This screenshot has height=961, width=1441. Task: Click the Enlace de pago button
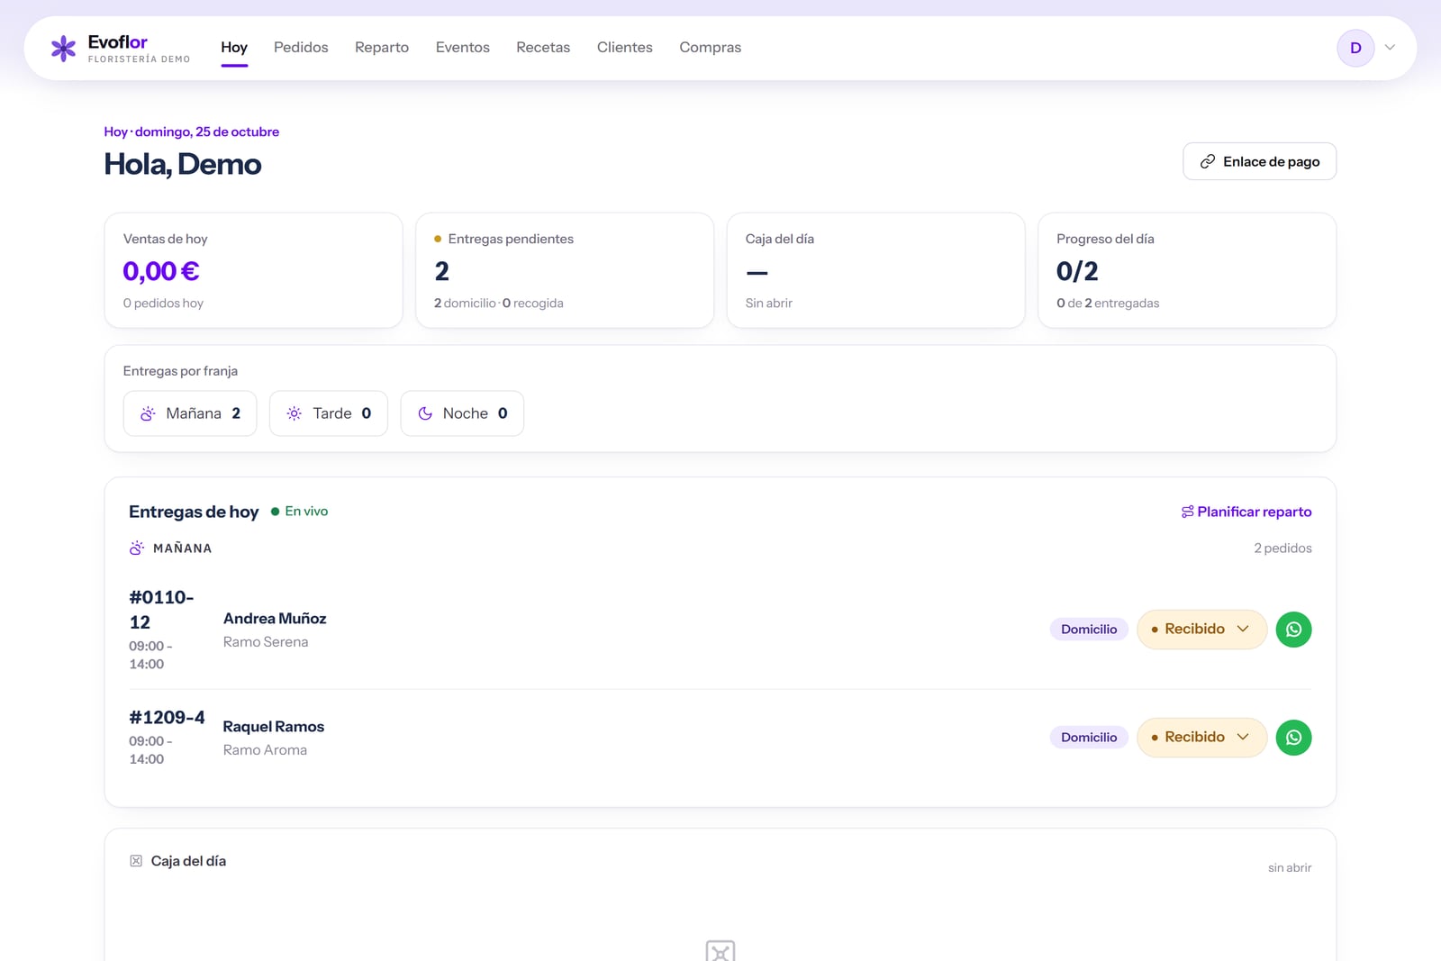click(1259, 161)
